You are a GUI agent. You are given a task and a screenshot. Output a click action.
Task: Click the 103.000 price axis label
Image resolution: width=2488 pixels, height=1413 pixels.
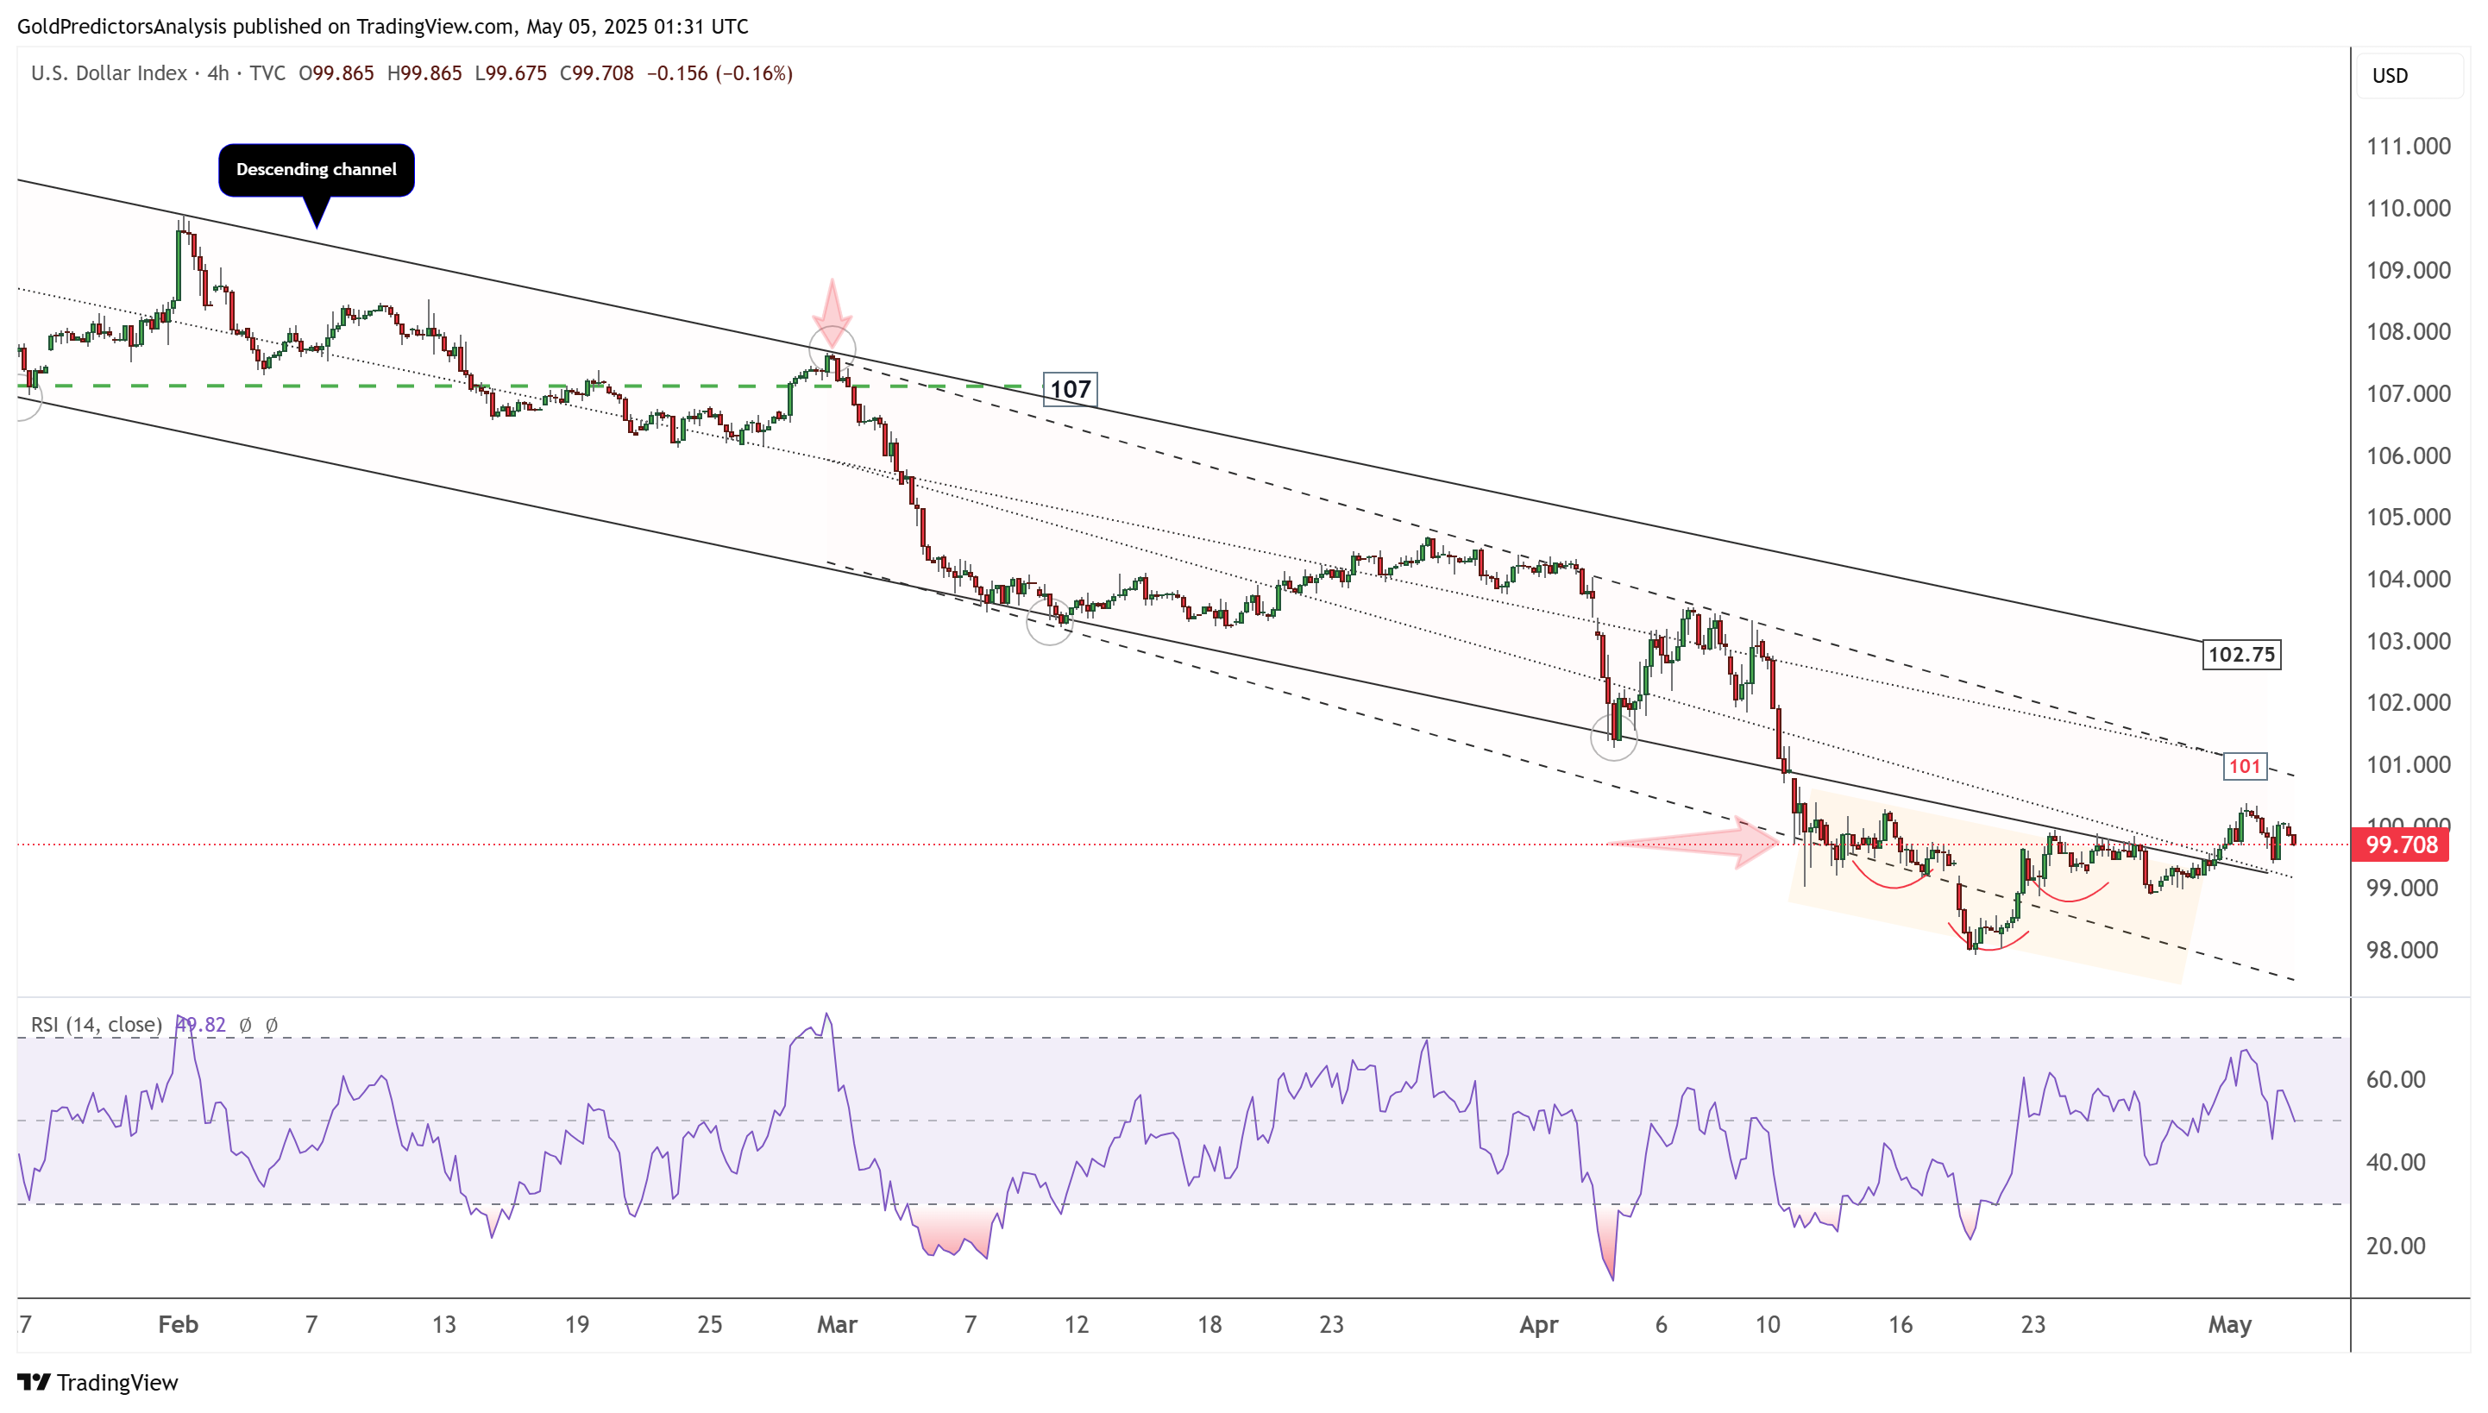[2409, 642]
